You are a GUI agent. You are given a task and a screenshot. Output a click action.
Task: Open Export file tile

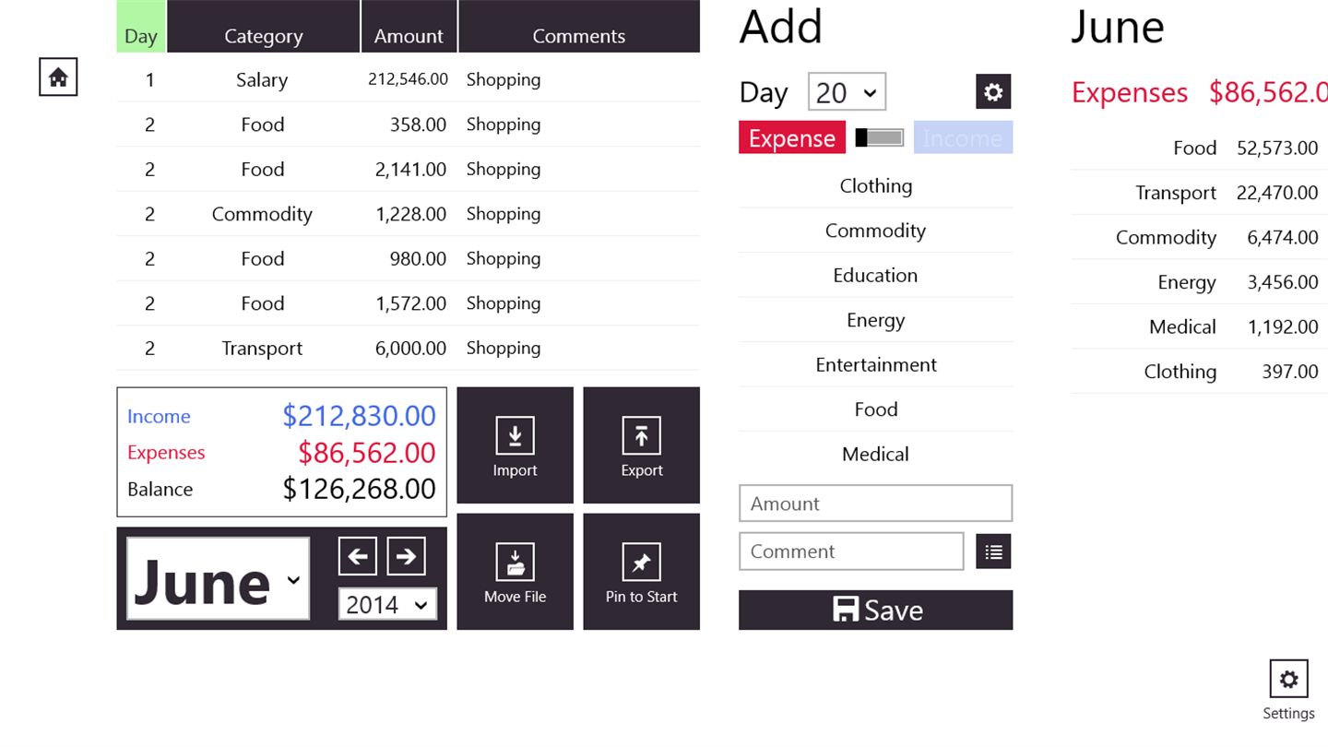click(641, 445)
